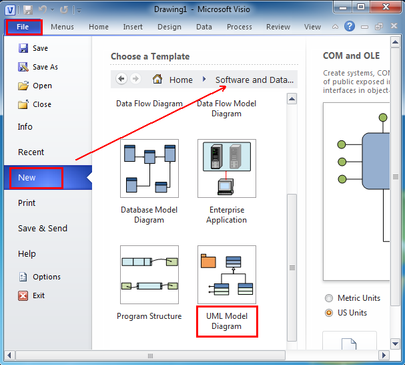Viewport: 405px width, 365px height.
Task: Click the horizontal scrollbar right arrow
Action: tap(384, 355)
